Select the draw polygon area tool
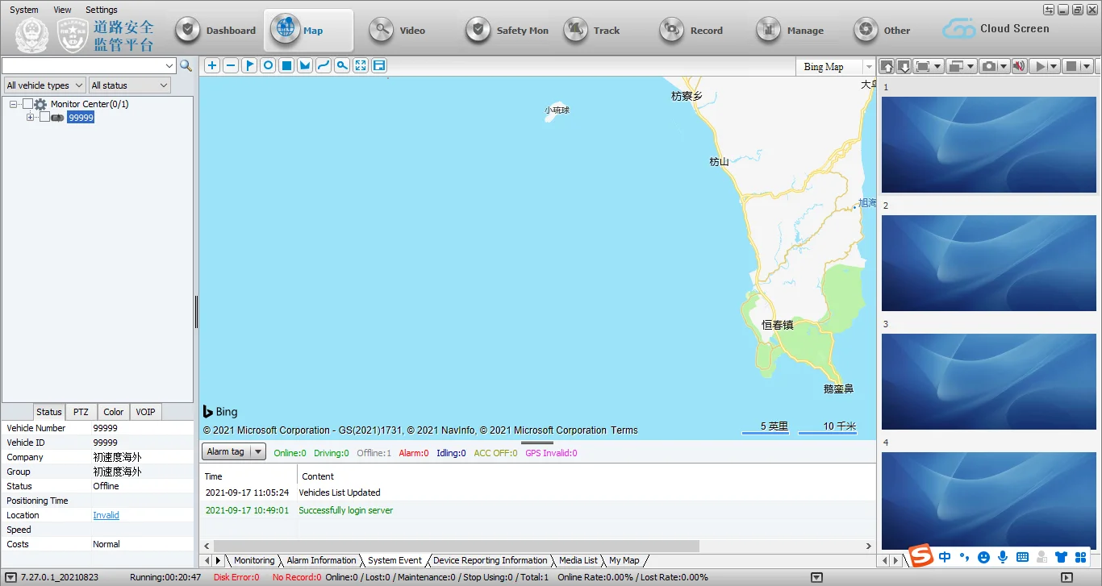Image resolution: width=1102 pixels, height=586 pixels. [x=305, y=66]
